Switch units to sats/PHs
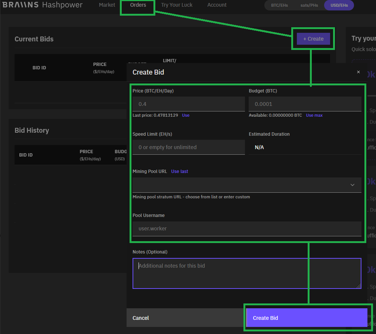 [309, 5]
